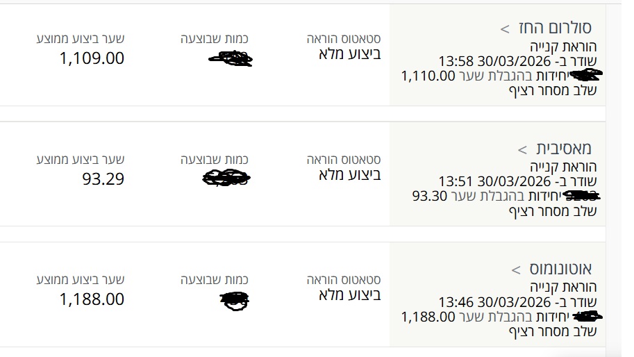
Task: Click סטטוס הוראה label in אוטונומוס row
Action: (344, 279)
